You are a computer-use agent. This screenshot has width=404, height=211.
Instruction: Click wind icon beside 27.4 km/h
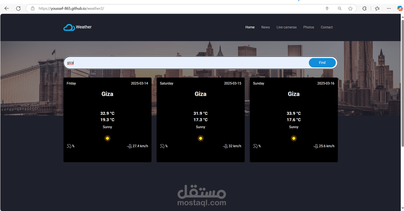click(129, 146)
